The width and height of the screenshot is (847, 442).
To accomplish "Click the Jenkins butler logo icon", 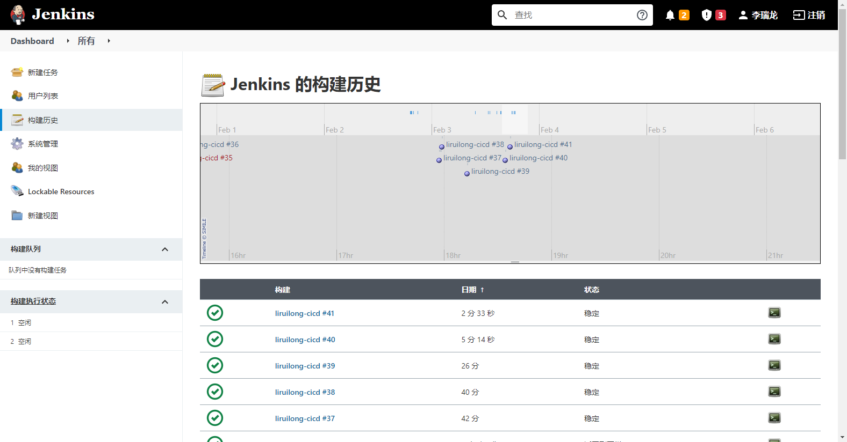I will click(18, 14).
